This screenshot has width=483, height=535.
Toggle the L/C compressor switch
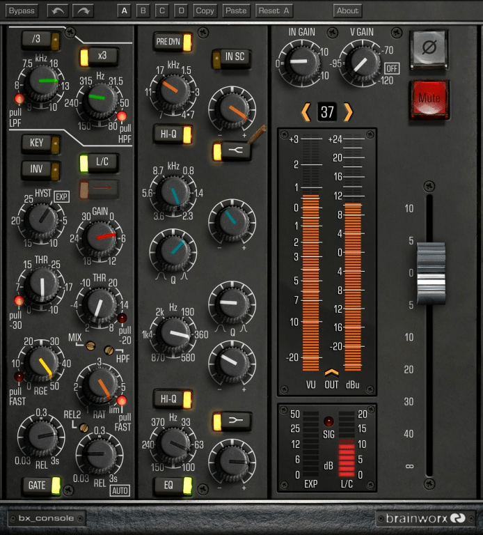tap(100, 163)
